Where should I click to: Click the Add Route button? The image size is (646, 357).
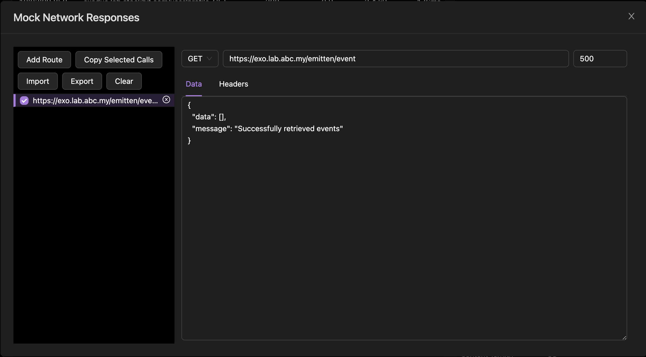click(44, 59)
